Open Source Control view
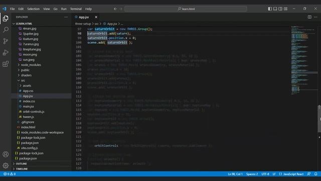The height and width of the screenshot is (181, 321). coord(6,41)
